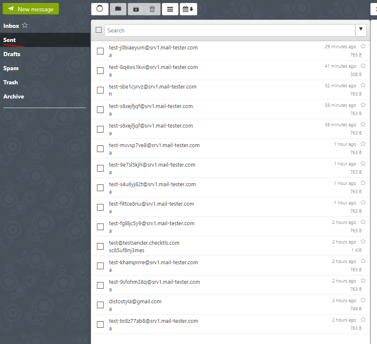Select checkbox for test-s4u6yj82t message
The image size is (377, 344).
pyautogui.click(x=100, y=188)
